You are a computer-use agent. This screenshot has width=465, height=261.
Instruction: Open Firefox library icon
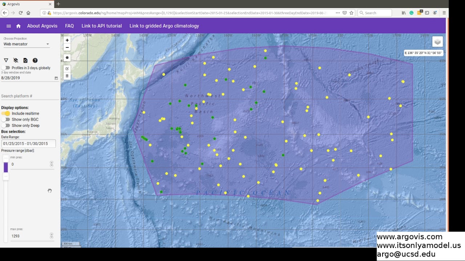404,13
